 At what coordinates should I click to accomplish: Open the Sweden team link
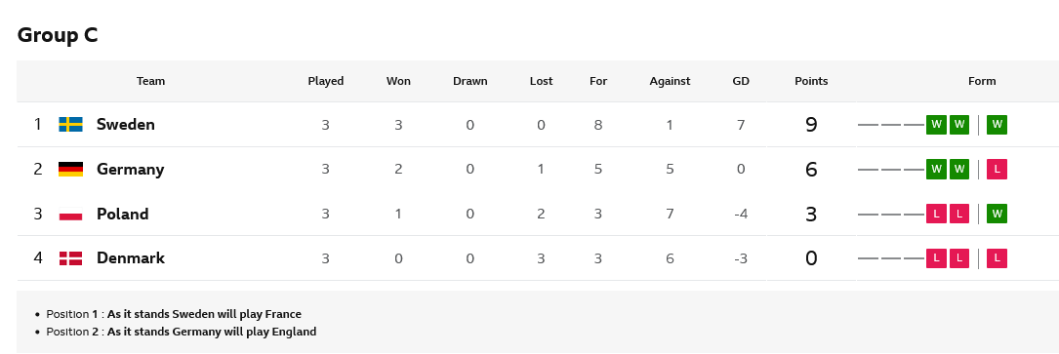[x=126, y=124]
